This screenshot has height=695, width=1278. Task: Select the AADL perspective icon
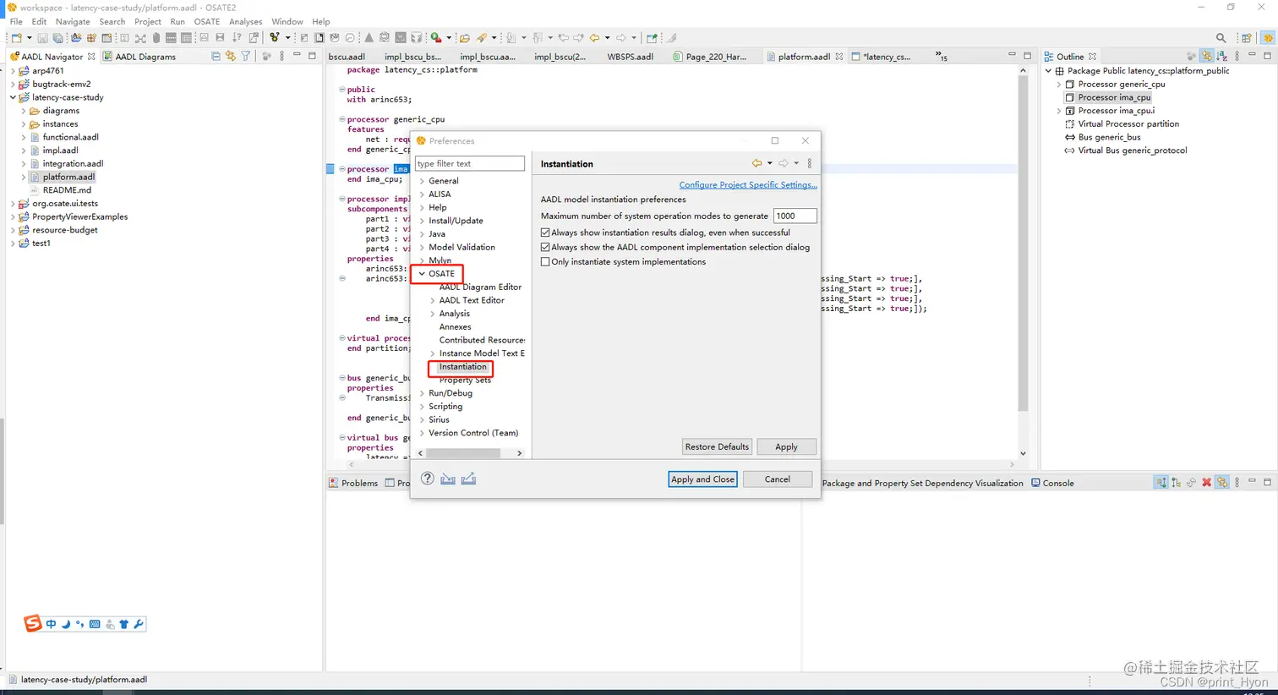pyautogui.click(x=1267, y=38)
